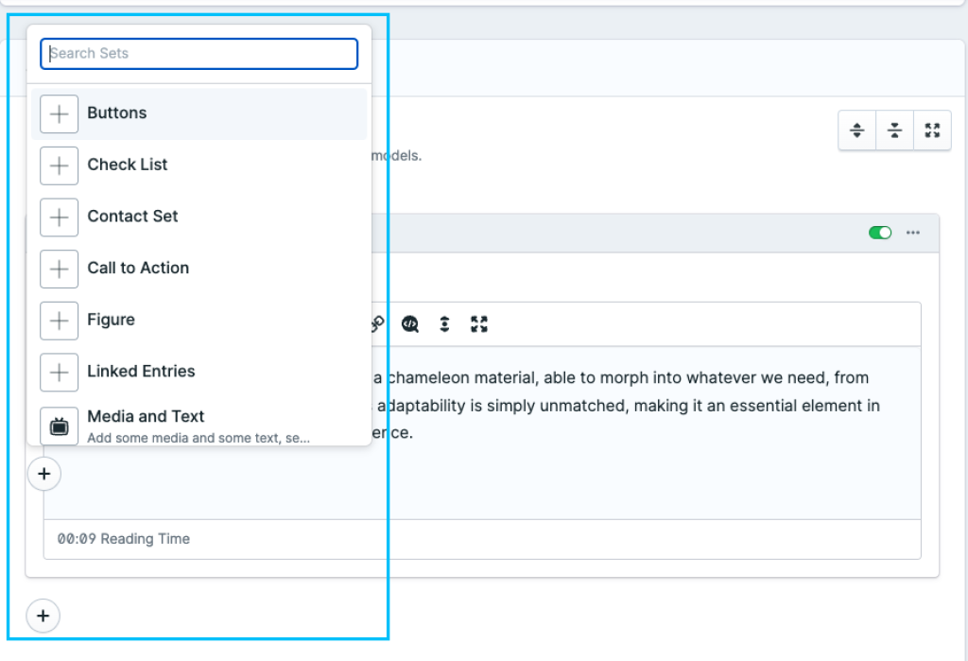968x661 pixels.
Task: Open the three-dot set options menu
Action: coord(913,233)
